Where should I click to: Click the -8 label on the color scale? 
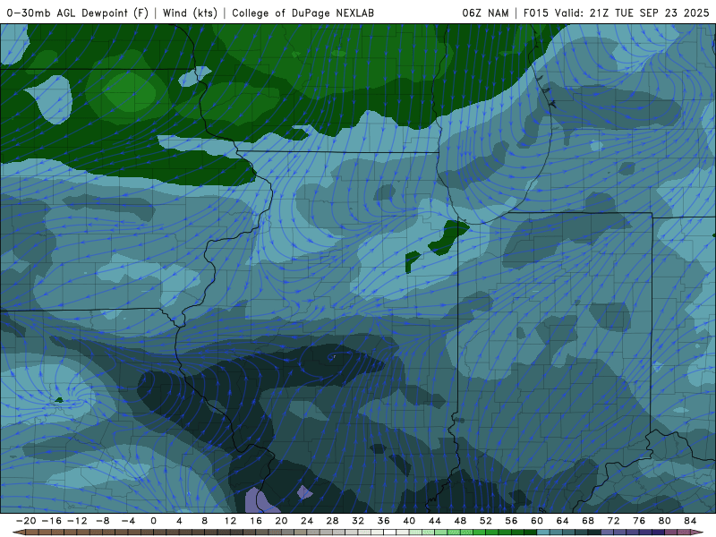pos(102,521)
